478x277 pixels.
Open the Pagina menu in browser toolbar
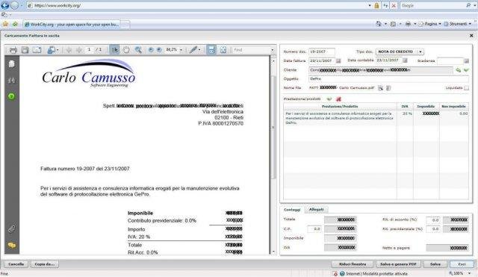tap(430, 24)
